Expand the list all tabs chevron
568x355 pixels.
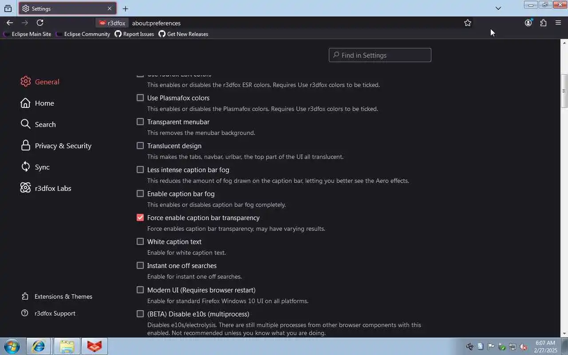[498, 8]
